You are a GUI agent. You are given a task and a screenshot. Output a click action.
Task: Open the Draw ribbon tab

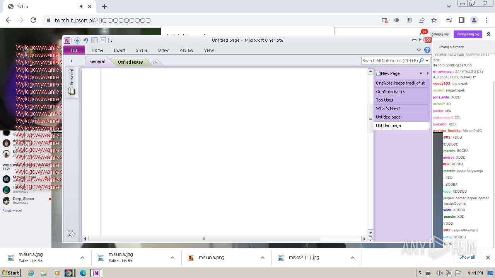click(164, 50)
